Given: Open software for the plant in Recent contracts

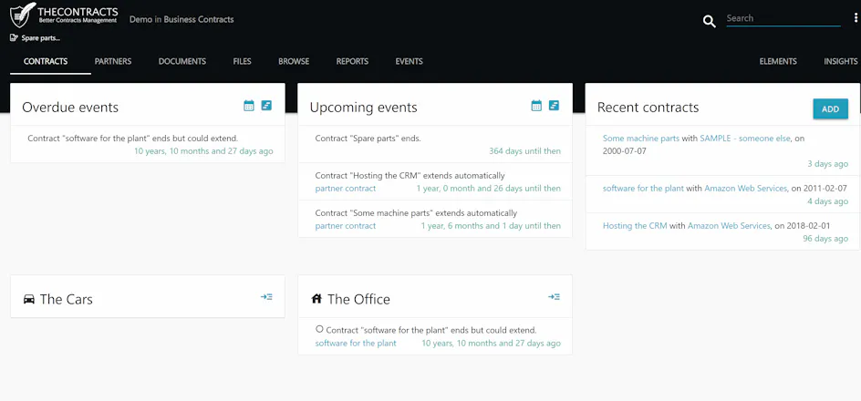Looking at the screenshot, I should [x=643, y=188].
